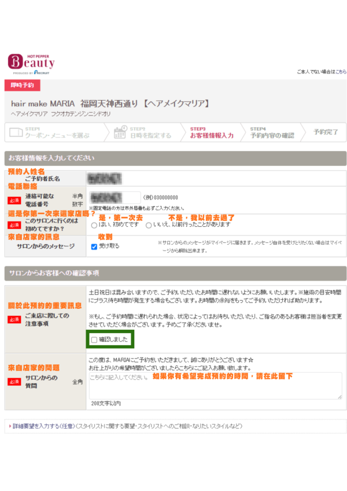This screenshot has width=347, height=491.
Task: Click the 必須 badge beside 注意事項
Action: click(14, 319)
